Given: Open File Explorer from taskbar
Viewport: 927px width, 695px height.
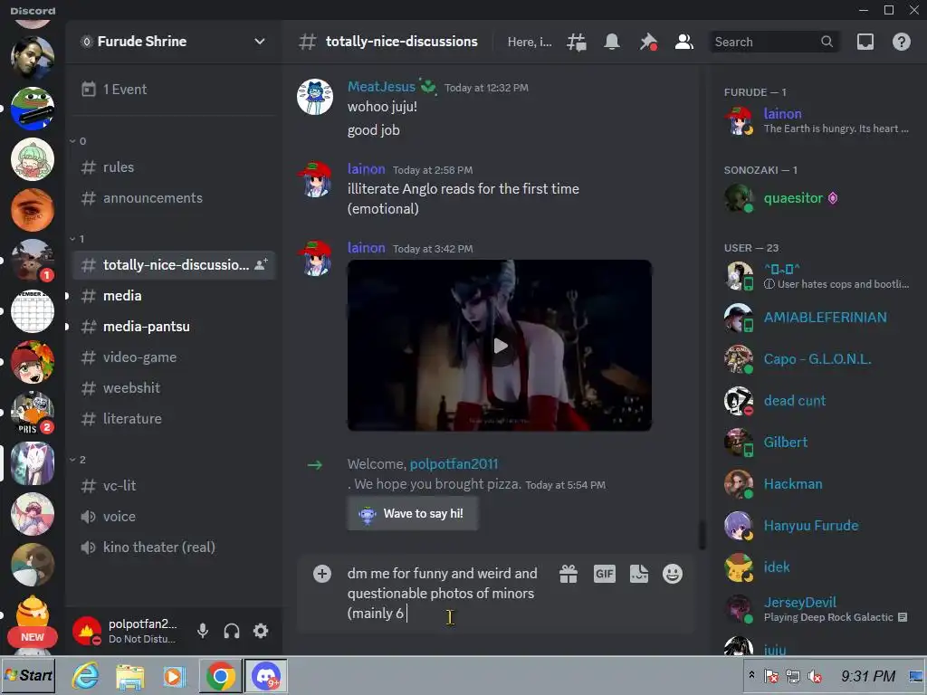Looking at the screenshot, I should tap(130, 676).
